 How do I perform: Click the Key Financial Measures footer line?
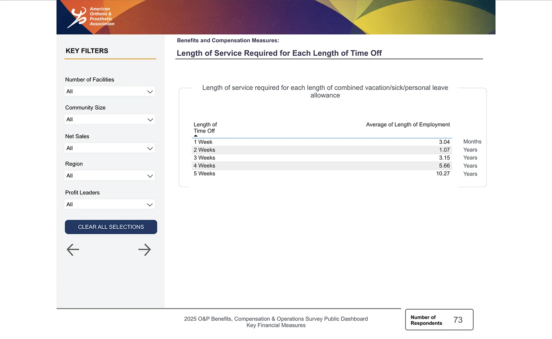tap(276, 325)
